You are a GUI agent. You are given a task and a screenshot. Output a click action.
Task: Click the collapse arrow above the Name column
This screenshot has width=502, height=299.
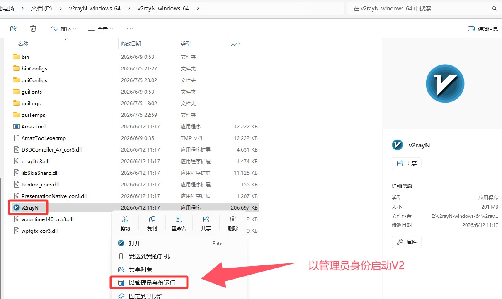point(67,39)
